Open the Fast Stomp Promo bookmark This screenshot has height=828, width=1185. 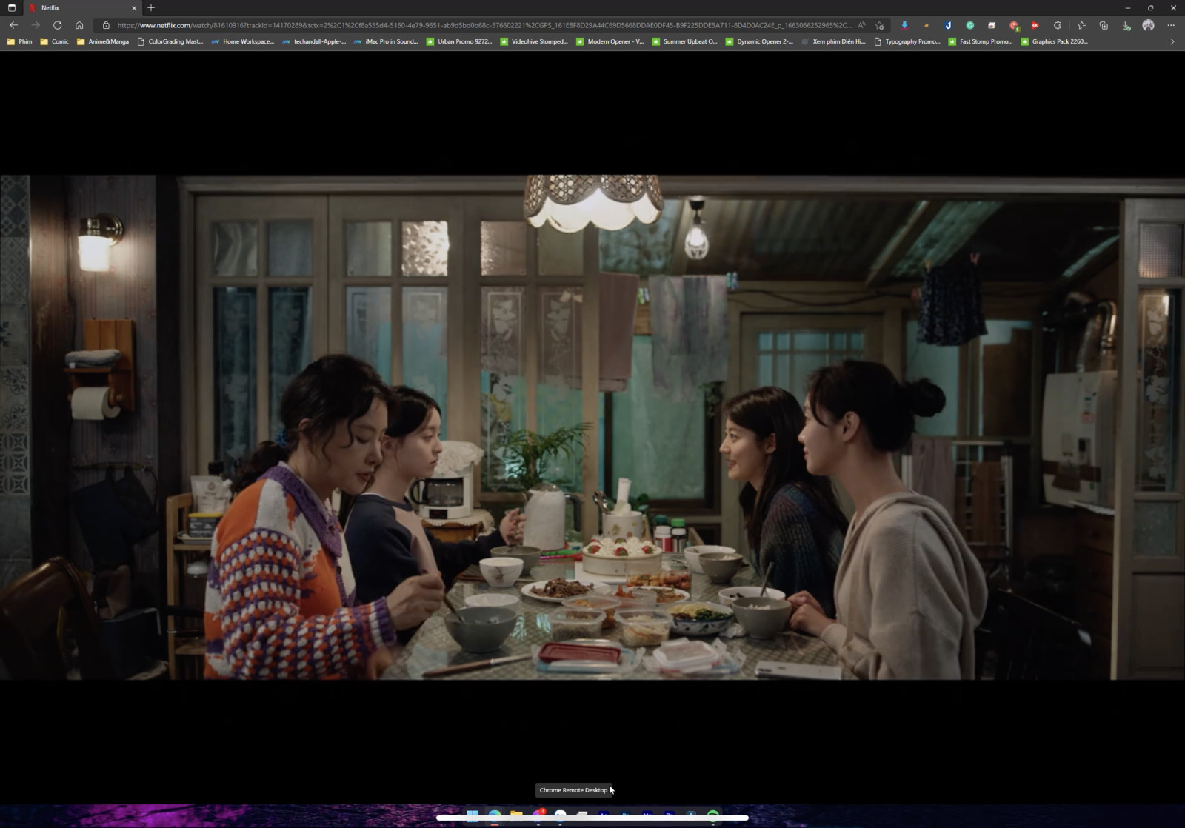click(x=980, y=41)
